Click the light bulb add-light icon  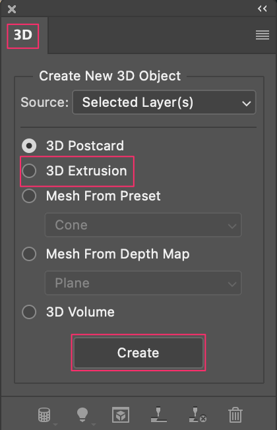pyautogui.click(x=82, y=415)
